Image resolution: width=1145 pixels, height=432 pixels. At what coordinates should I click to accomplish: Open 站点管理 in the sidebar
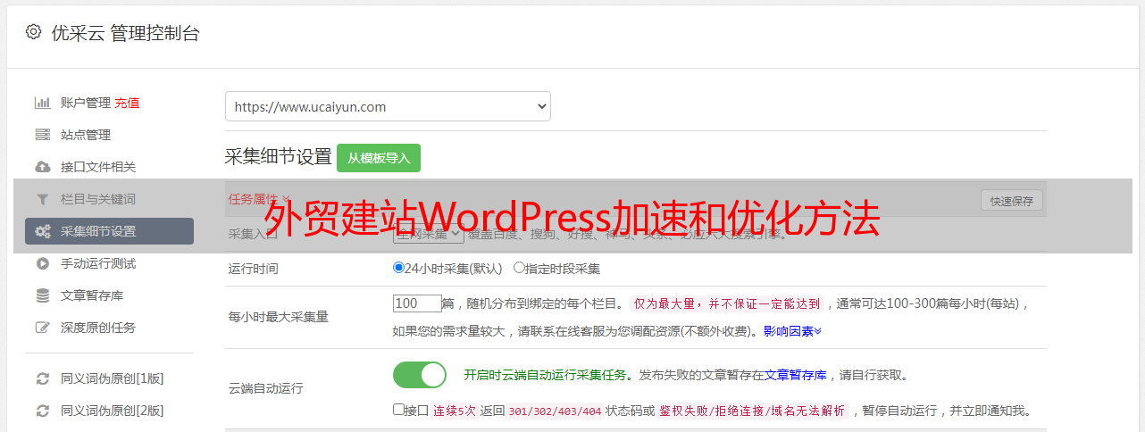click(x=86, y=135)
